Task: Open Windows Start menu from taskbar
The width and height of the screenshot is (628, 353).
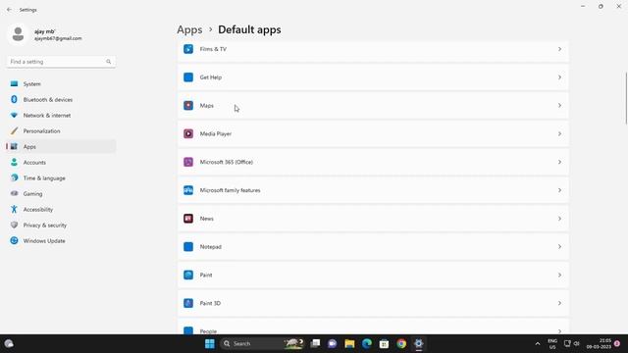Action: tap(209, 344)
